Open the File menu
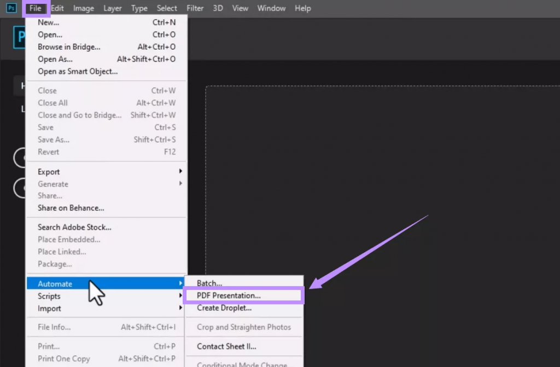The image size is (560, 367). point(36,8)
